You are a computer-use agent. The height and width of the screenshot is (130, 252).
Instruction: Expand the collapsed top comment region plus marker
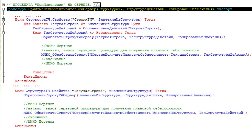[3, 5]
